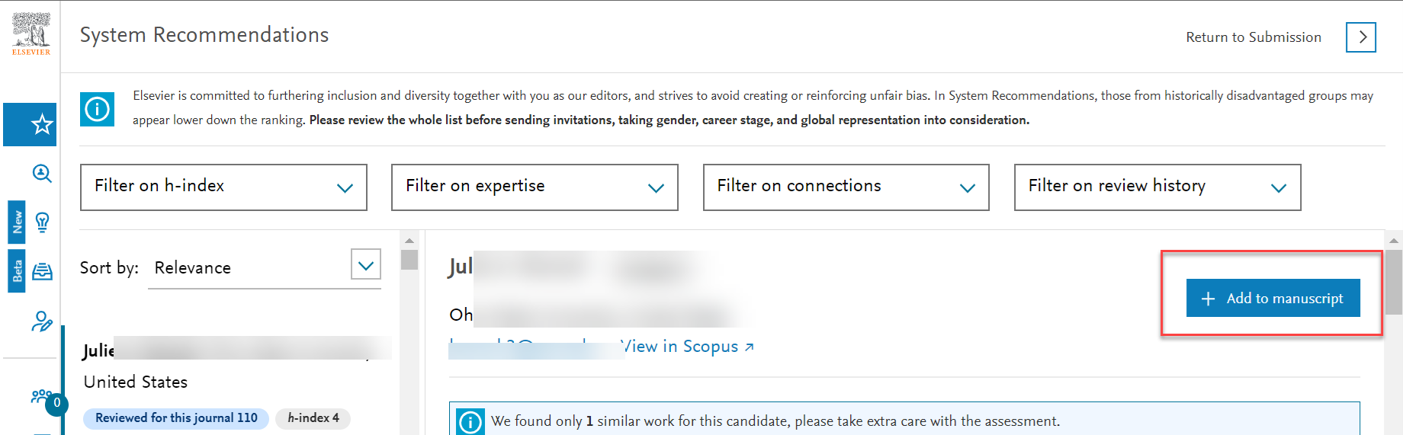
Task: Click the candidate list scrollbar up arrow
Action: pos(409,240)
